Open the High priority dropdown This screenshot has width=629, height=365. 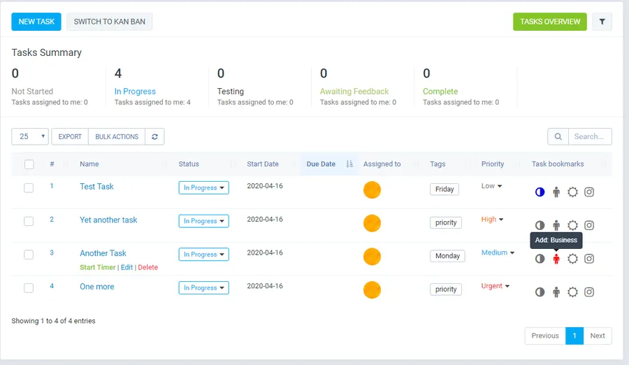point(492,220)
